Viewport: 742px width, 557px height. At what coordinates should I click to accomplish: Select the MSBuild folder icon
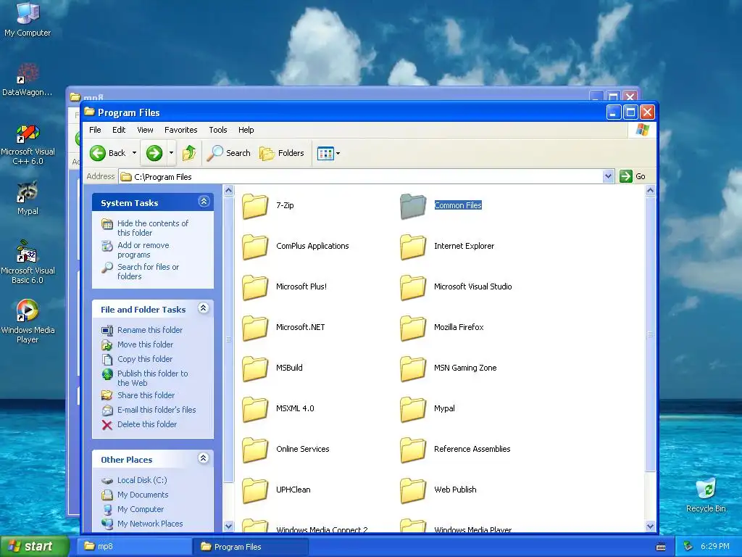(x=255, y=369)
